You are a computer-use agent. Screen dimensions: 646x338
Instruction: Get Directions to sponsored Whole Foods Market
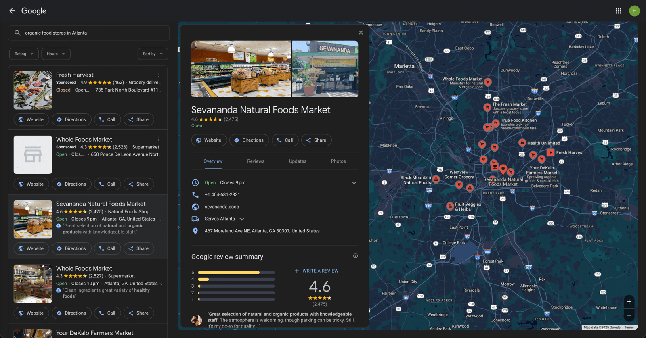point(71,184)
